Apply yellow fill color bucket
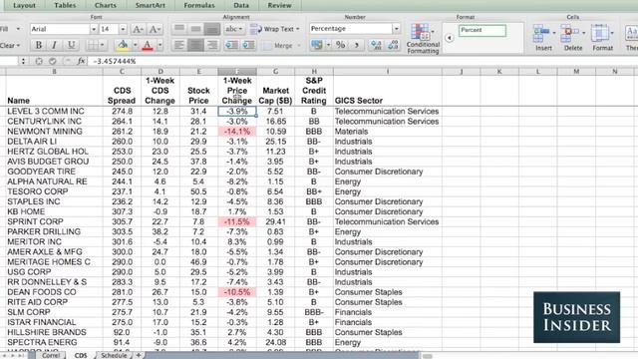The width and height of the screenshot is (638, 359). [x=123, y=45]
